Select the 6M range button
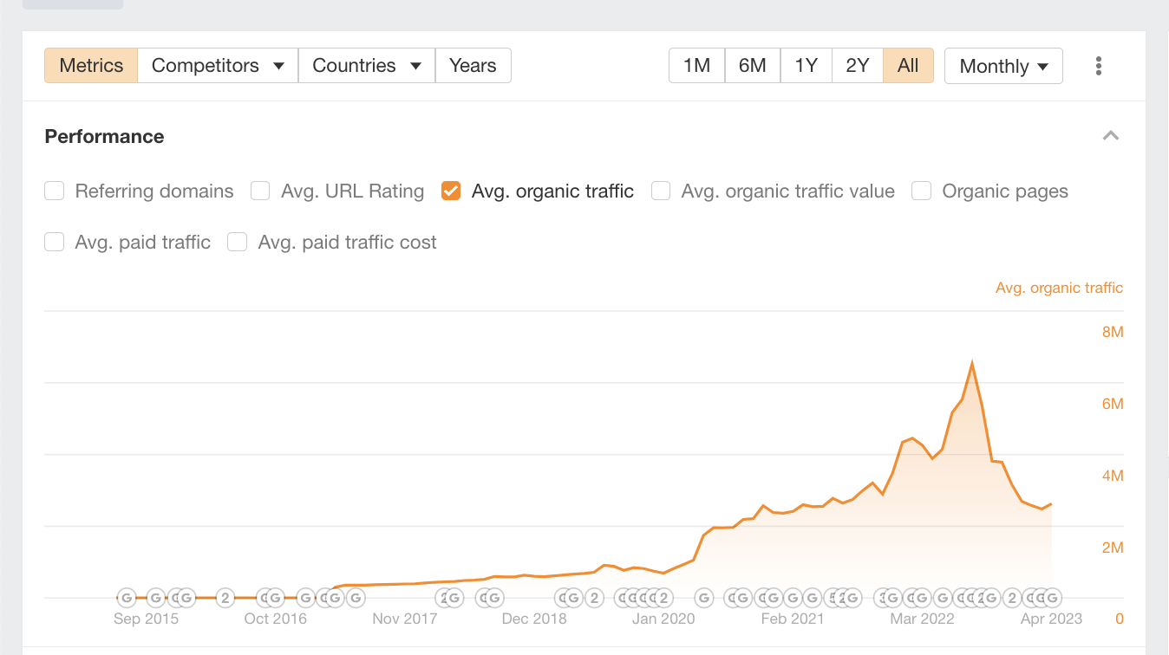Screen dimensions: 1169x655 click(x=752, y=65)
